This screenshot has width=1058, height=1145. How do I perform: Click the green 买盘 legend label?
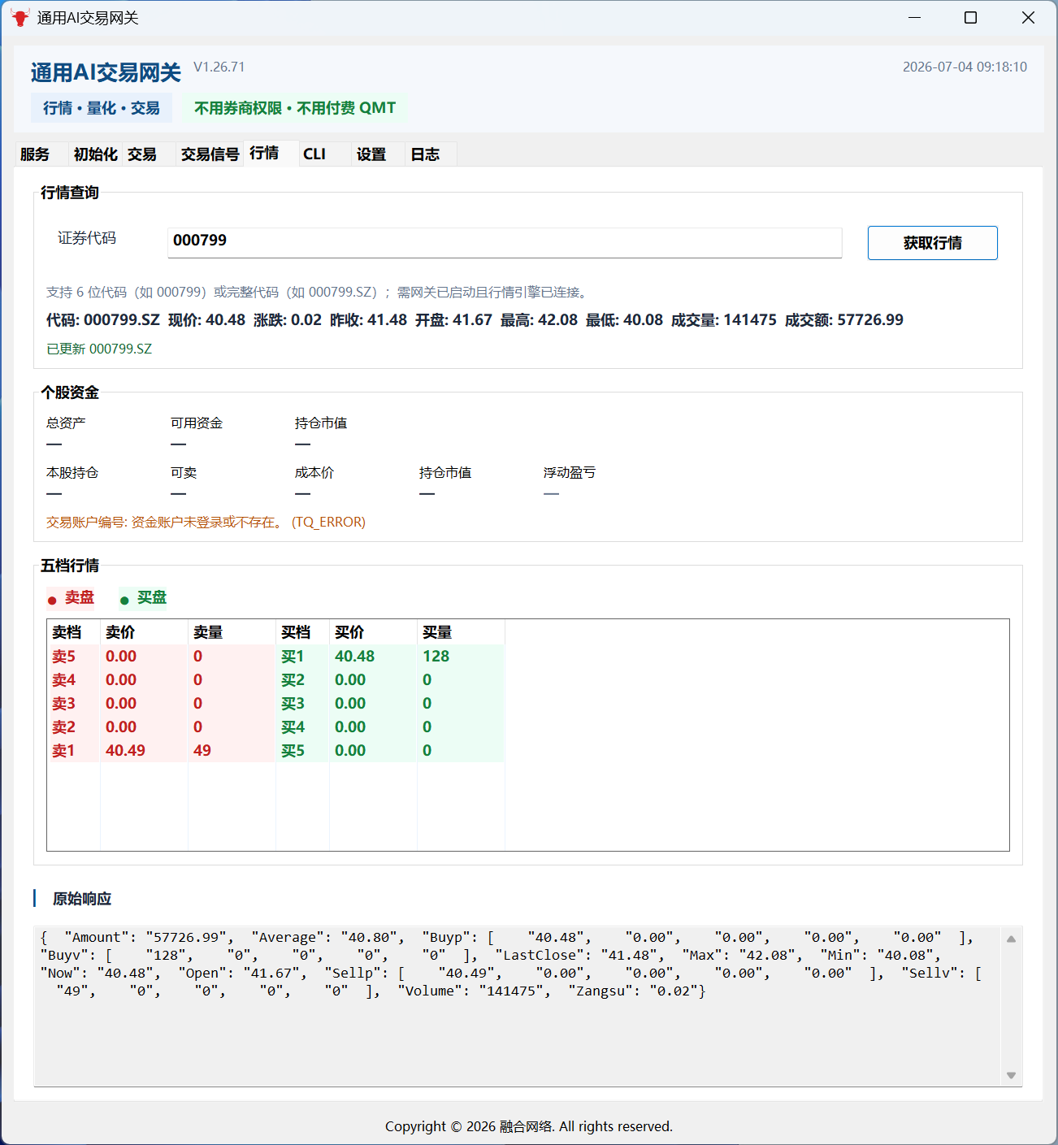coord(143,598)
